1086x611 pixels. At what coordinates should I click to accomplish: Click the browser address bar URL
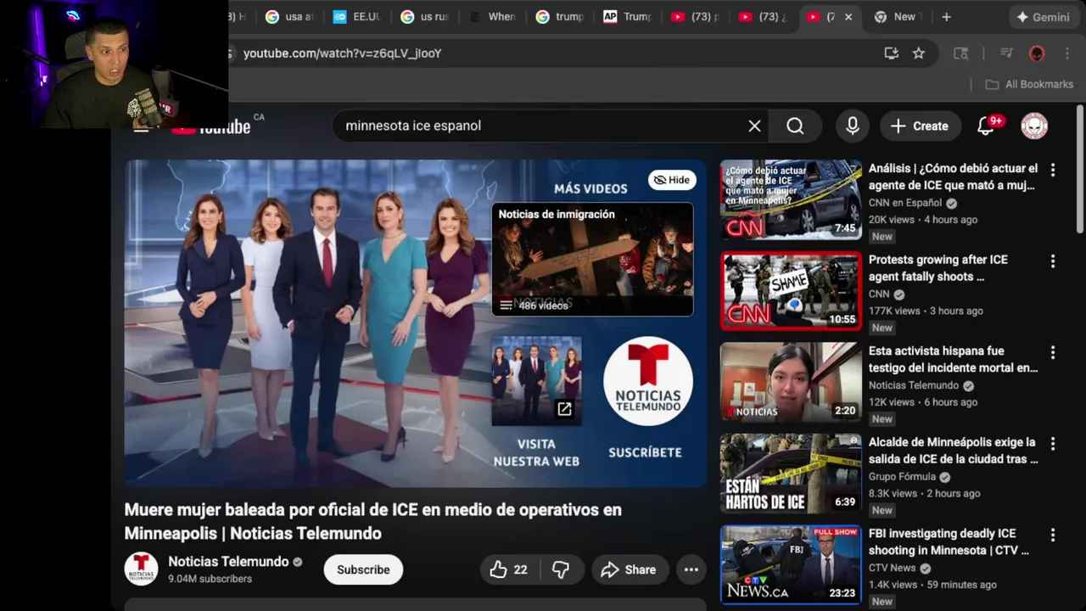(342, 53)
